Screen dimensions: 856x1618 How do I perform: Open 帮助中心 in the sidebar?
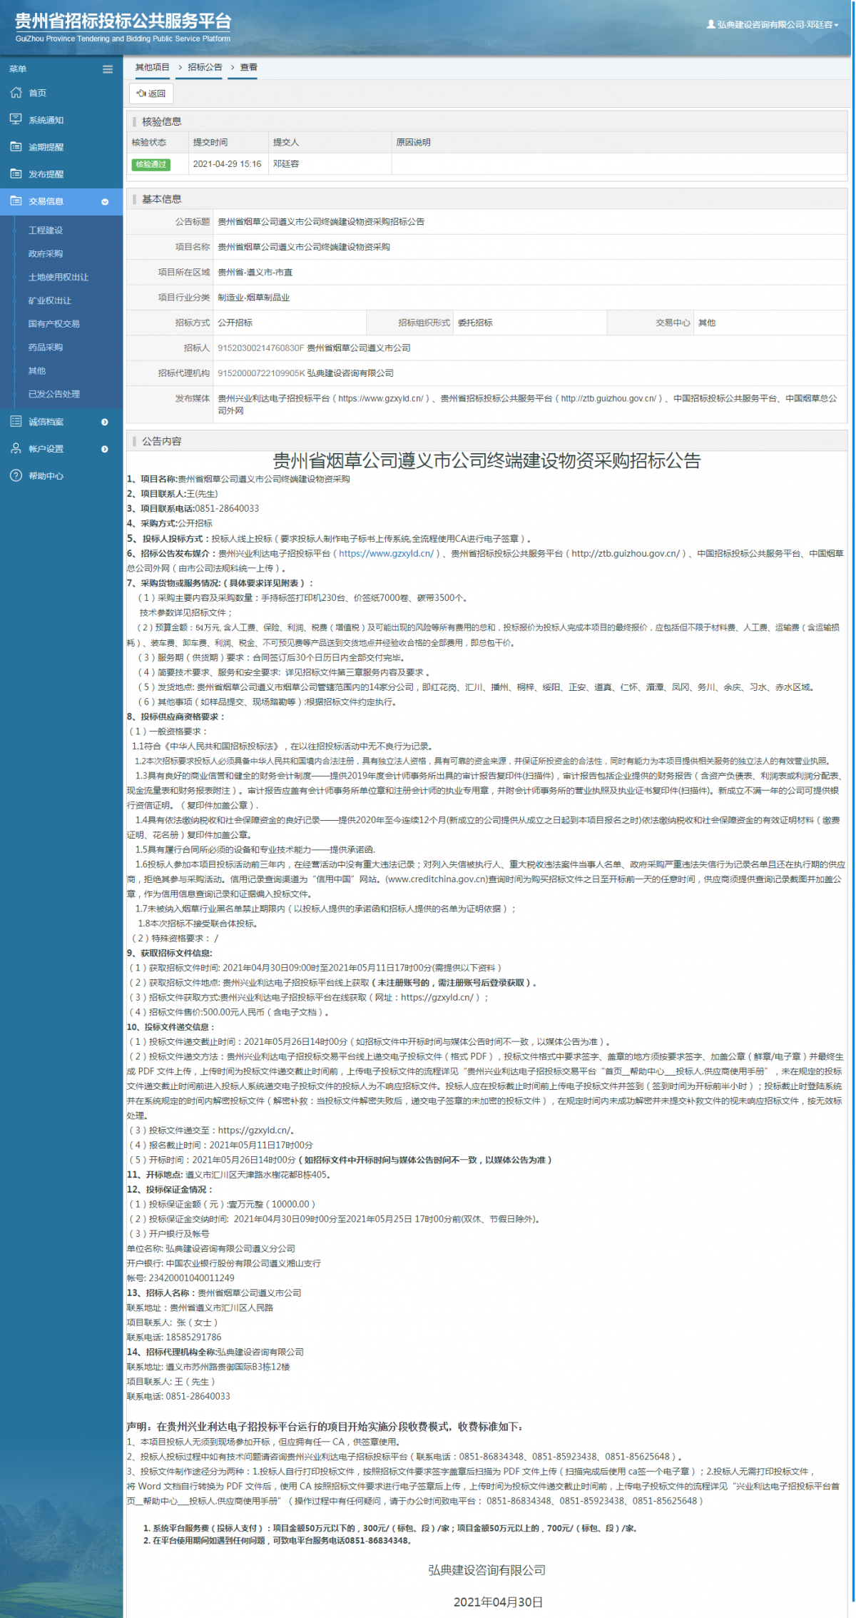[x=46, y=476]
